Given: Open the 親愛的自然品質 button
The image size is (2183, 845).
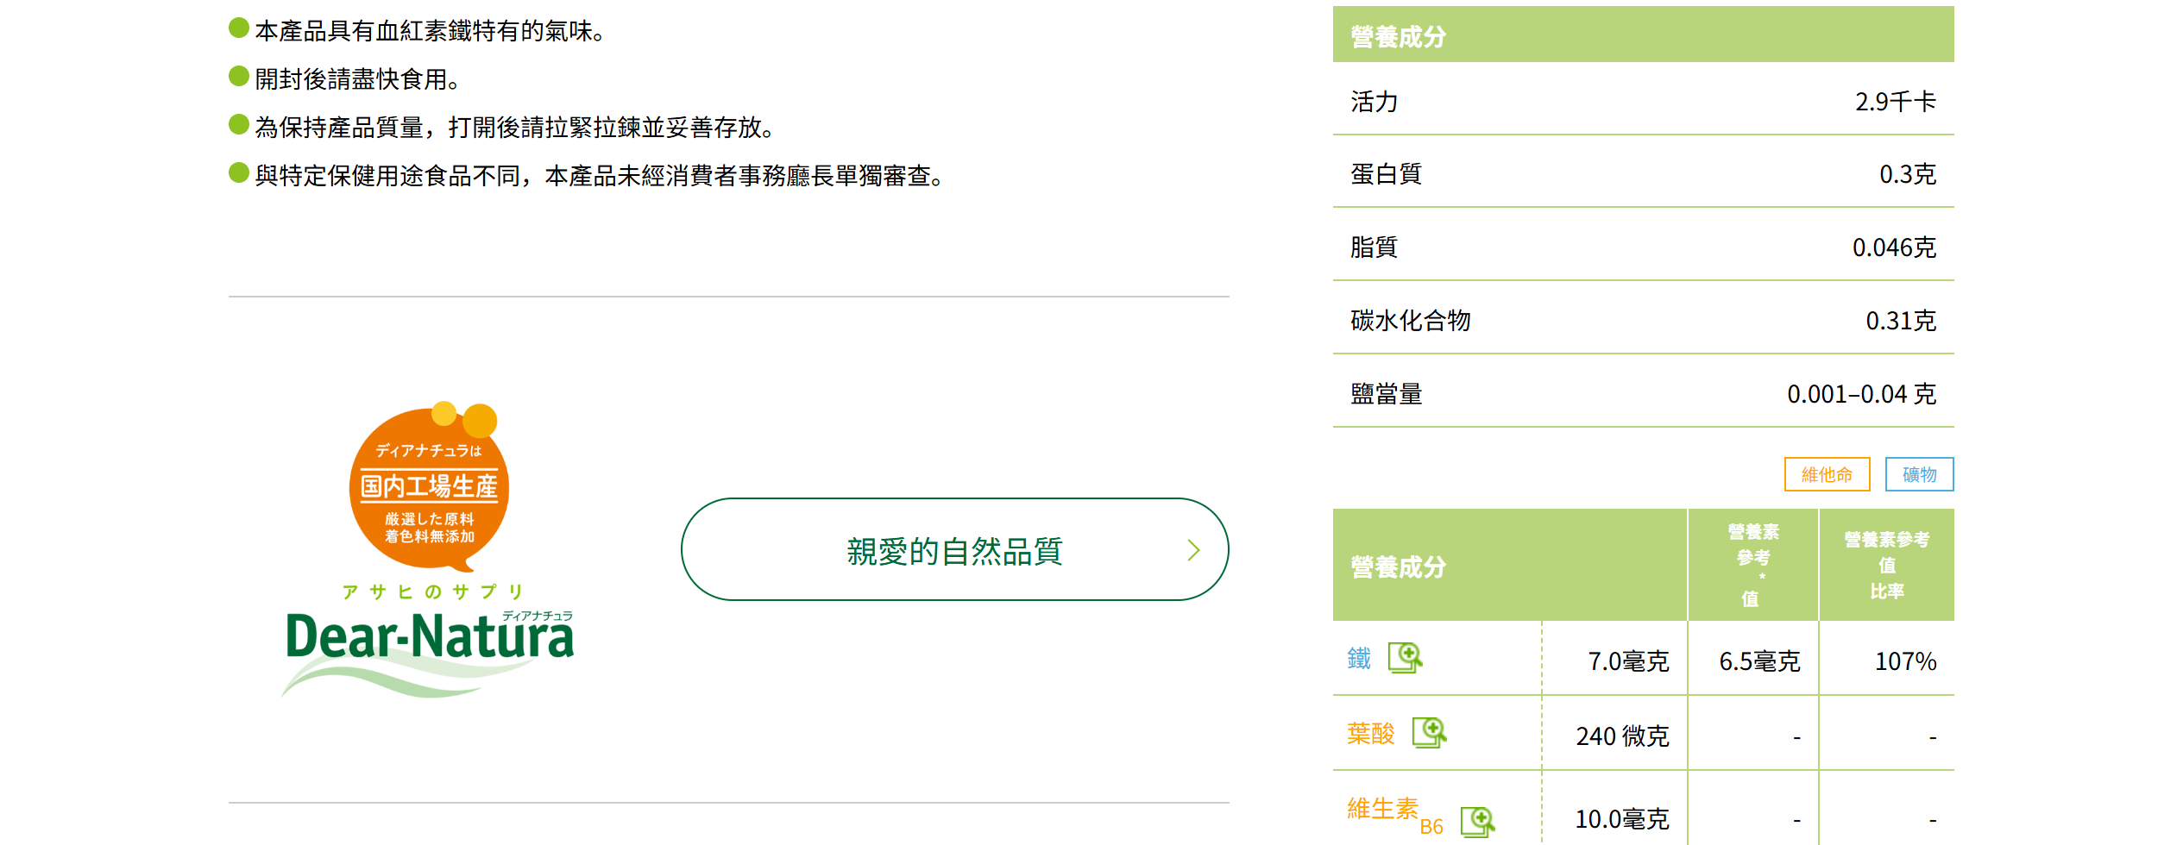Looking at the screenshot, I should click(x=954, y=550).
